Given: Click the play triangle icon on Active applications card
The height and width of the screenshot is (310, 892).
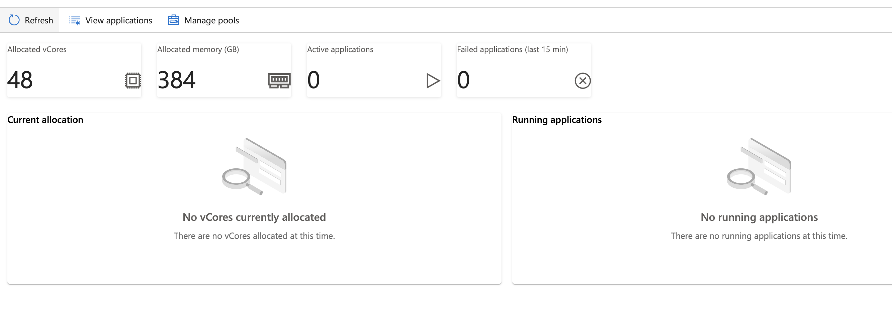Looking at the screenshot, I should click(433, 81).
